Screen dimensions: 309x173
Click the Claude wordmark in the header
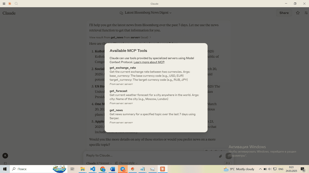9,13
